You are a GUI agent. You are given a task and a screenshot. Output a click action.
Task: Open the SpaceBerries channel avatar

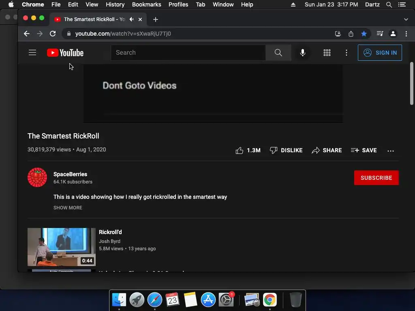[x=37, y=177]
